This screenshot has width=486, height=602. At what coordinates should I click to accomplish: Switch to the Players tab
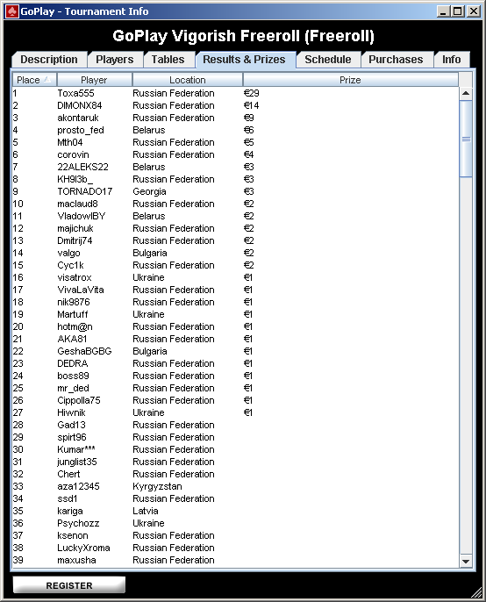click(x=114, y=60)
